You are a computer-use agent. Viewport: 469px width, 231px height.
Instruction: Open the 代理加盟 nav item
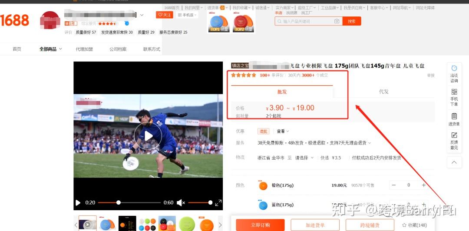[84, 49]
